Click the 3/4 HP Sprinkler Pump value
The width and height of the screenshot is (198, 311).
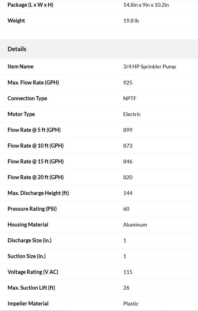(150, 67)
